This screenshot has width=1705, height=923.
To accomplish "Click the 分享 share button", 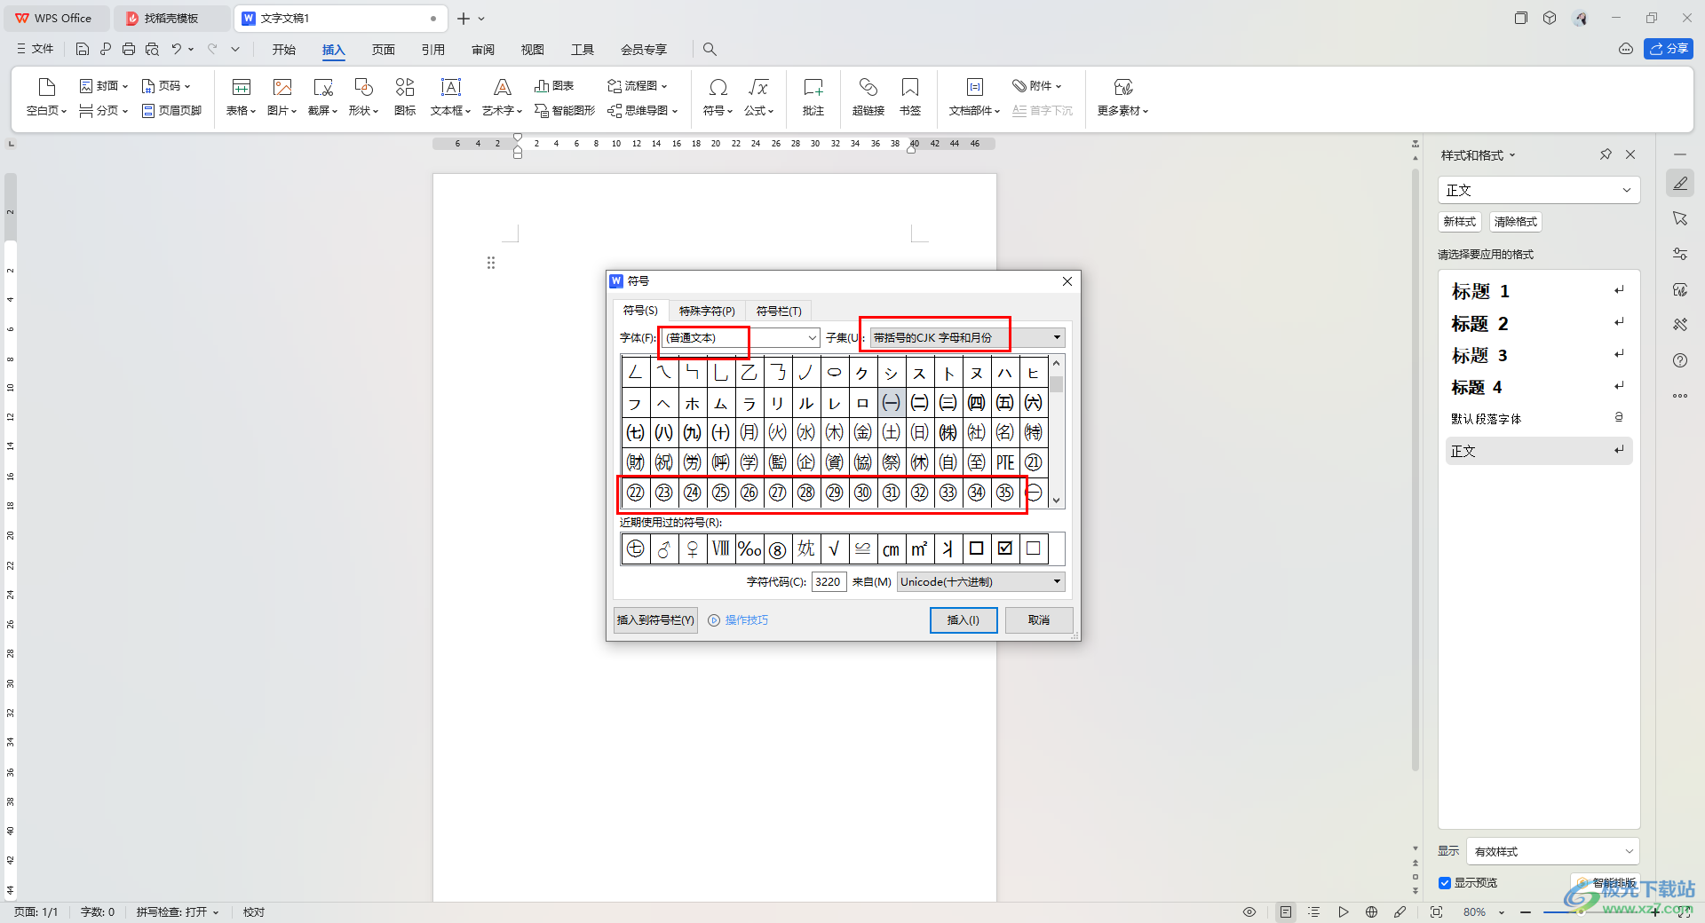I will pos(1669,49).
